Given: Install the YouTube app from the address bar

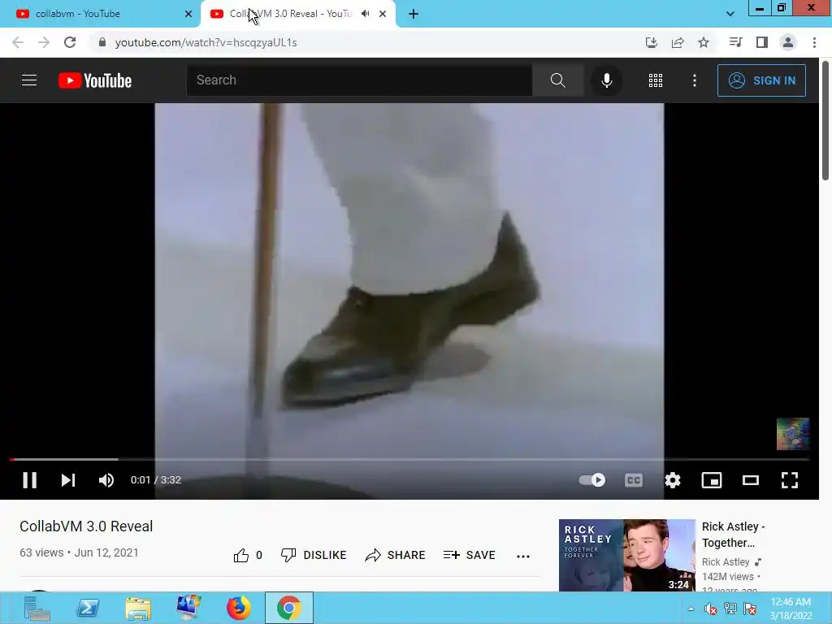Looking at the screenshot, I should (x=652, y=42).
